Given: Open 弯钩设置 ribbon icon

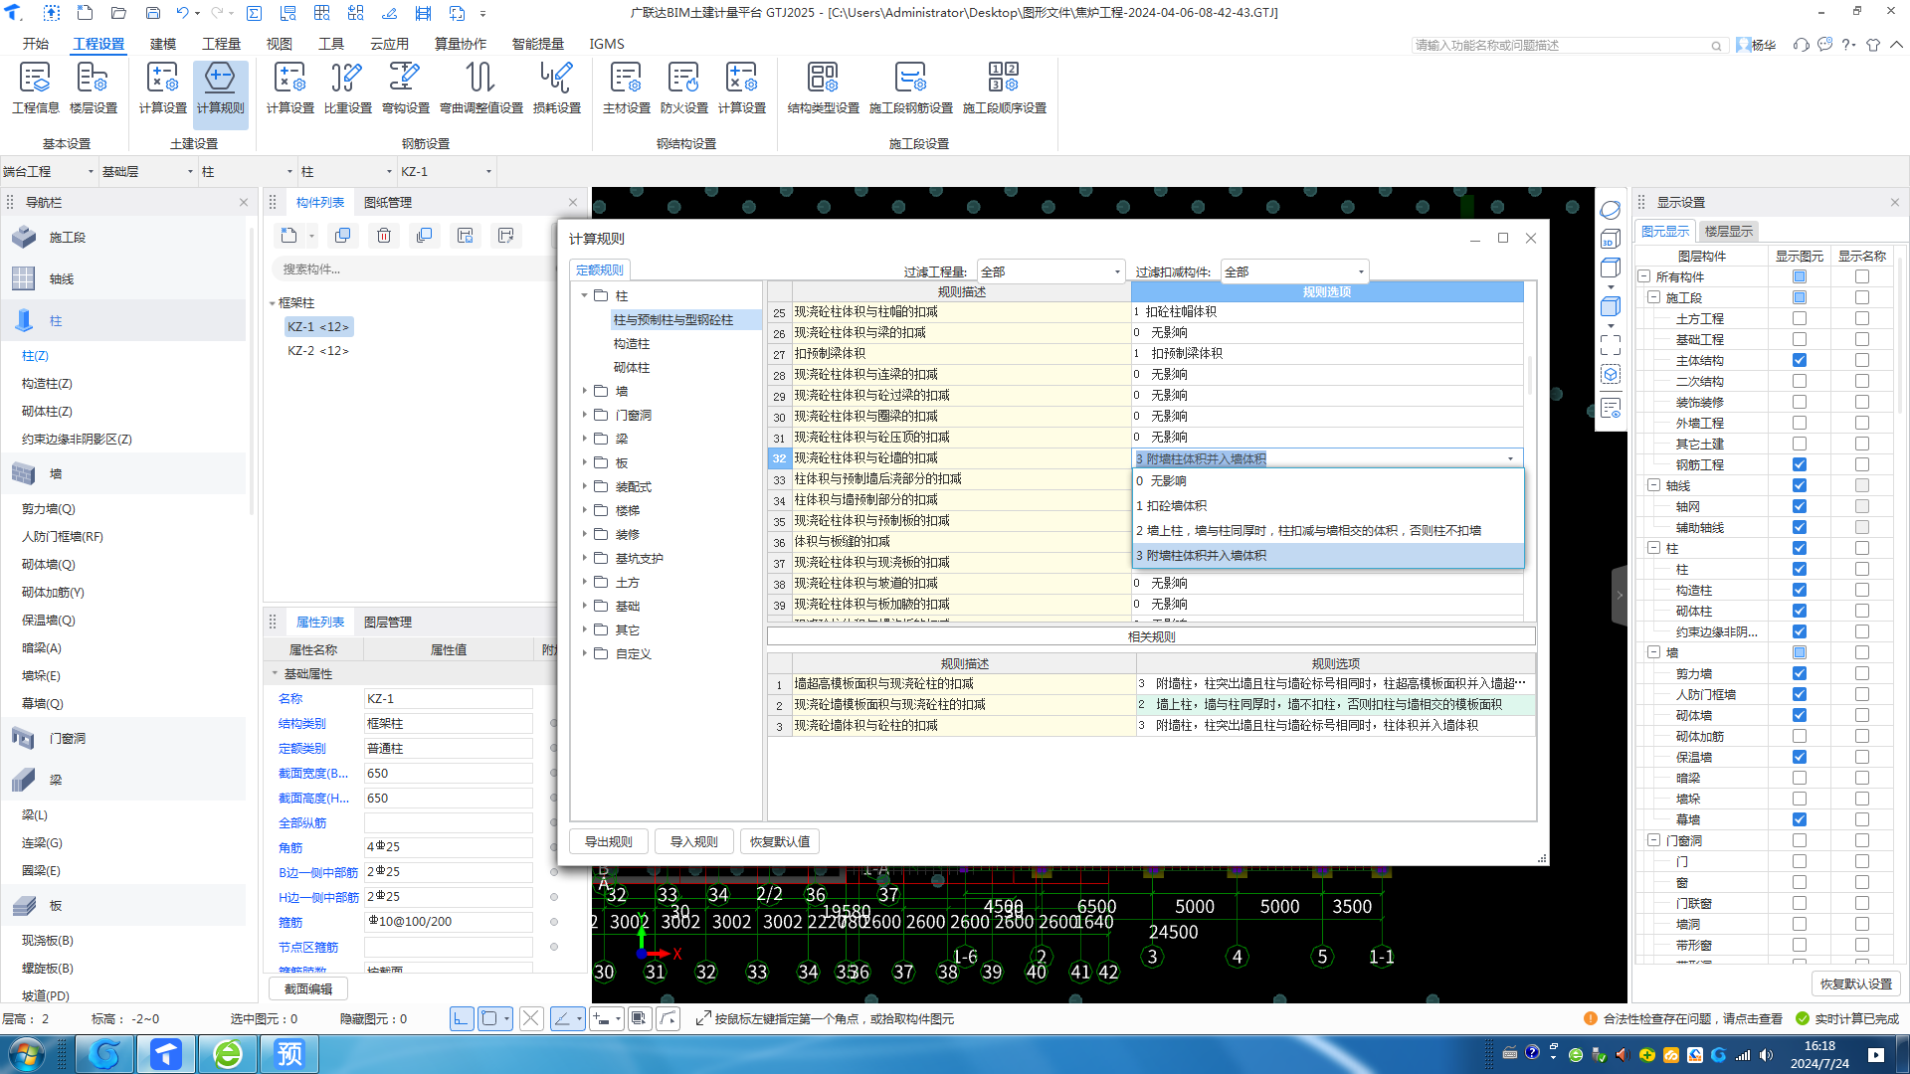Looking at the screenshot, I should (x=405, y=88).
